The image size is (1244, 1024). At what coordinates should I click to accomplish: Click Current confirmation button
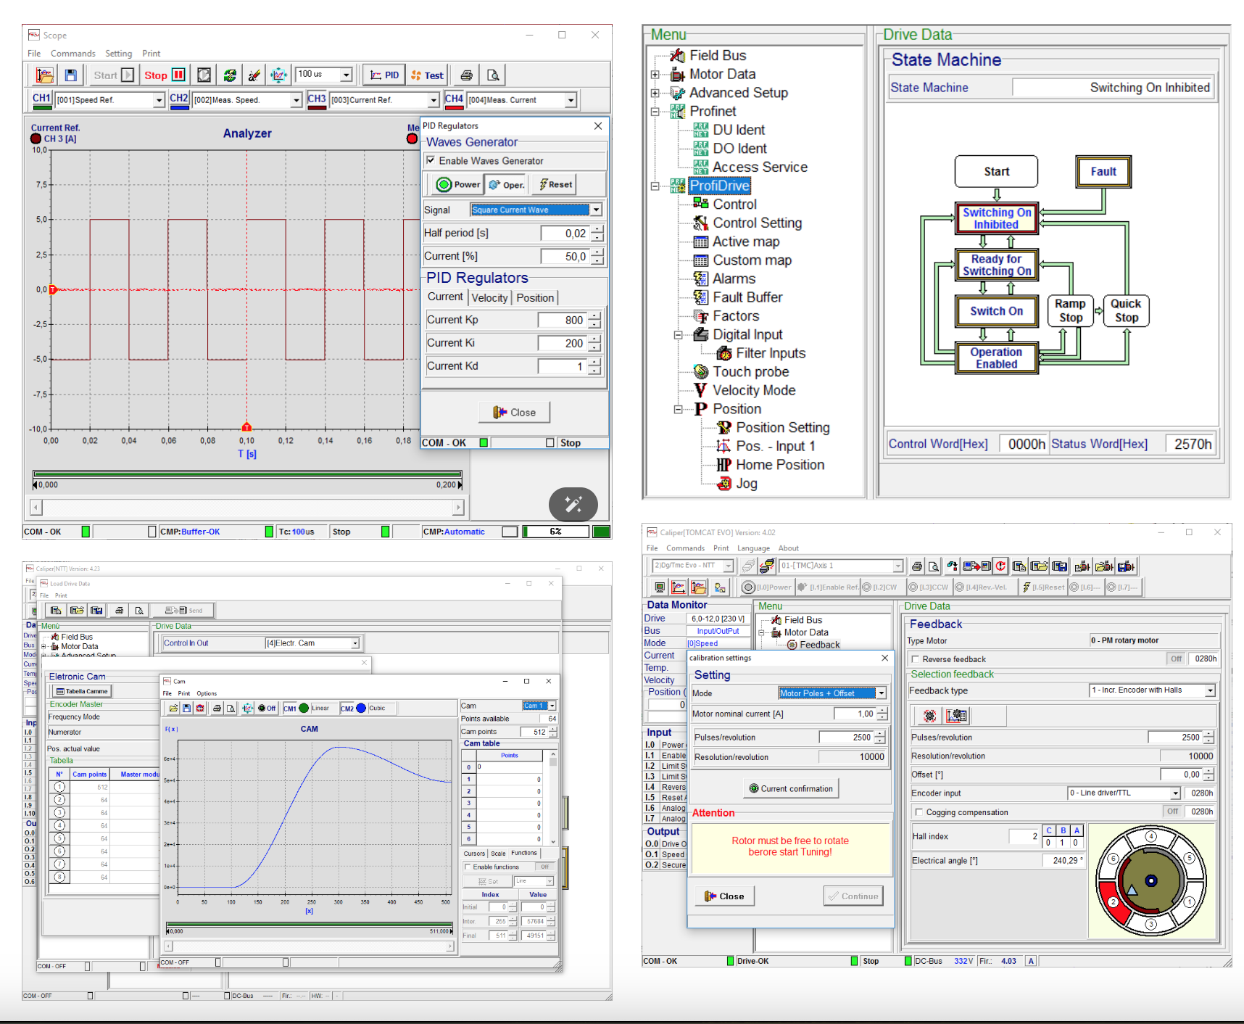click(x=791, y=788)
